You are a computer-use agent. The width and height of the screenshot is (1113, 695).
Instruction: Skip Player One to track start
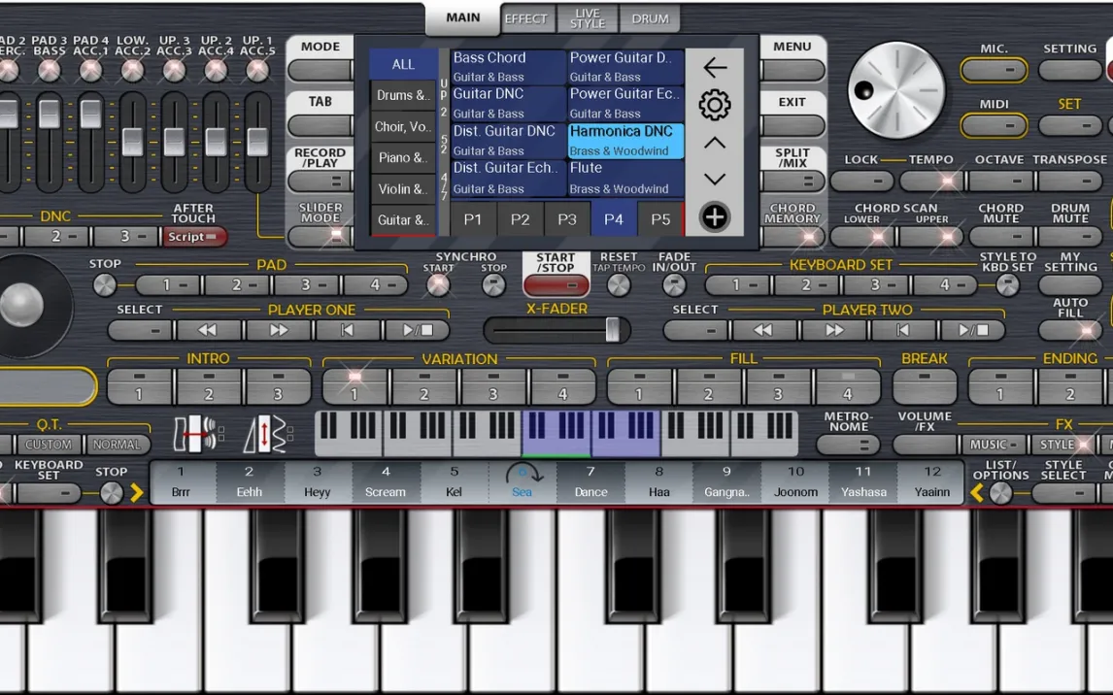pyautogui.click(x=348, y=330)
